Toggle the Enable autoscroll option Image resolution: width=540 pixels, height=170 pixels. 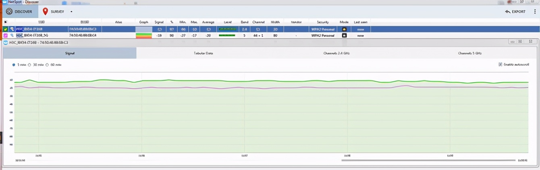(x=500, y=64)
